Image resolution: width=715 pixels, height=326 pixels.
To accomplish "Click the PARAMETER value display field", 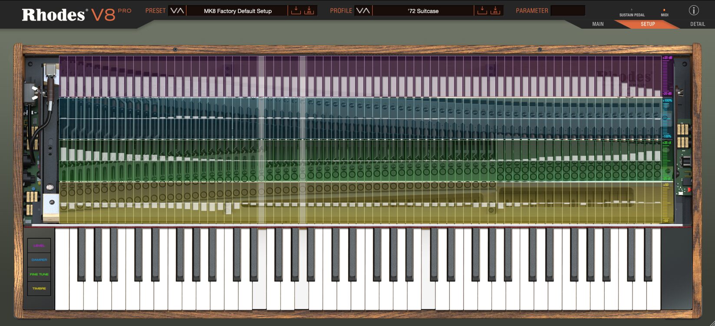I will point(568,11).
